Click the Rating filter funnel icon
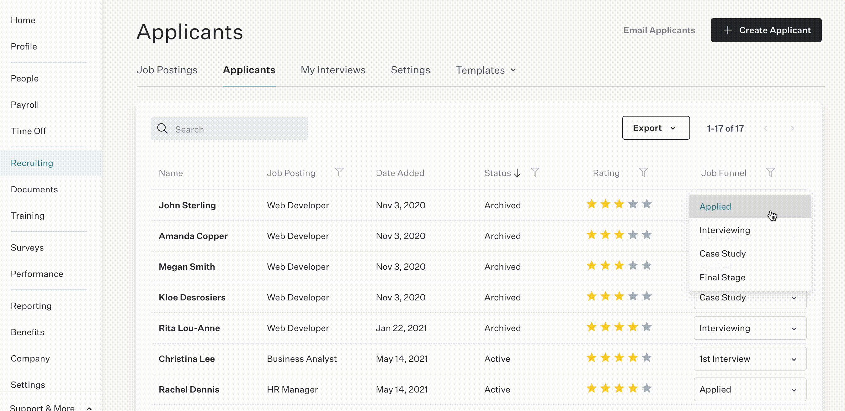 pos(644,172)
